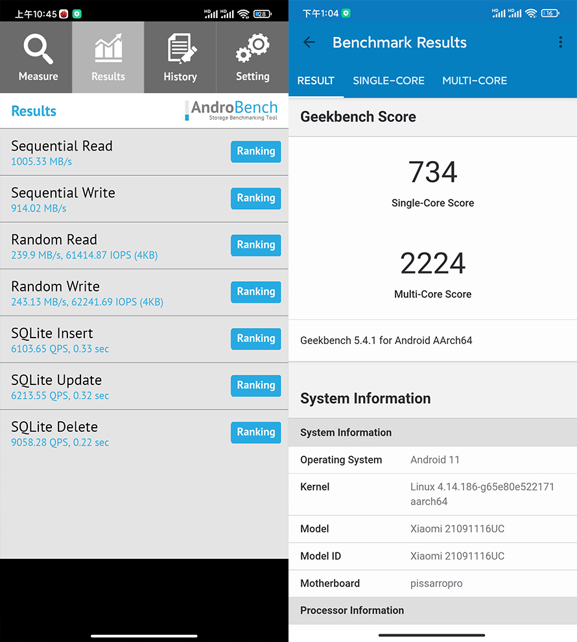
Task: Open the History tab in AndroBench
Action: (x=180, y=57)
